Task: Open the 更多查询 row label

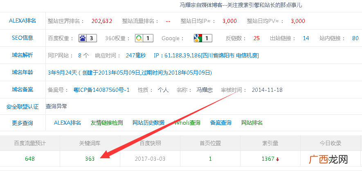Action: pos(22,123)
